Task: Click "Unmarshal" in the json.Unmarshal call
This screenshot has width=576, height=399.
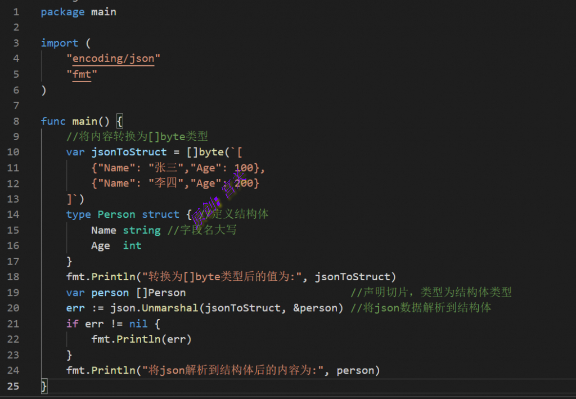Action: click(173, 308)
